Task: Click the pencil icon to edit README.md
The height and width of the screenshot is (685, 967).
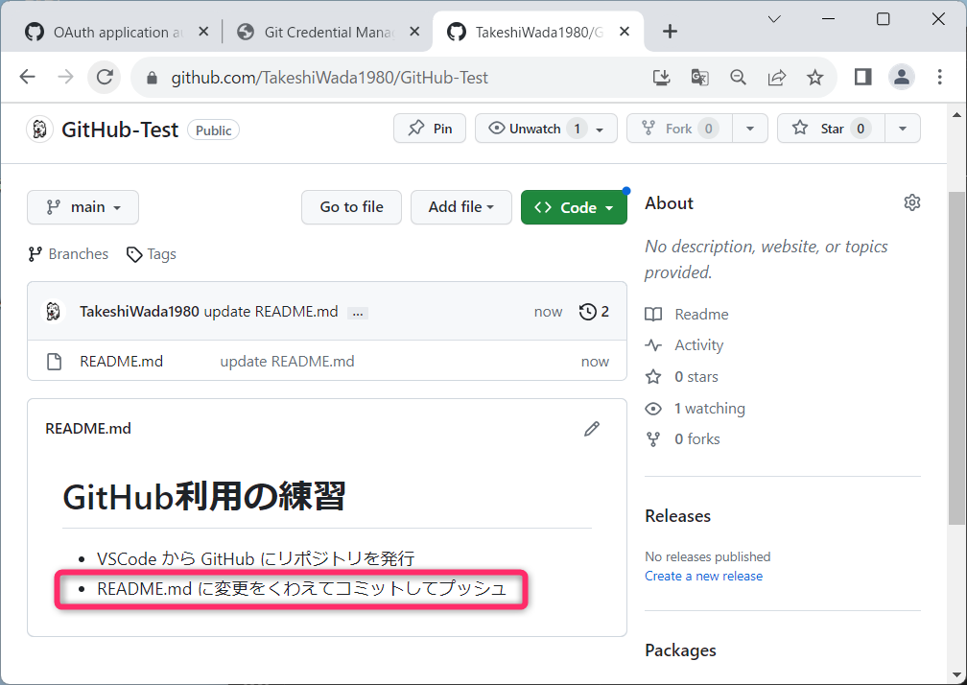Action: coord(592,429)
